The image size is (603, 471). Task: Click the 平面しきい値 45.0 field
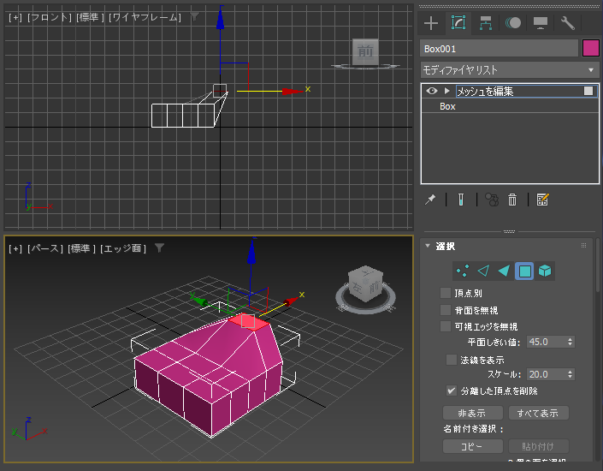547,342
